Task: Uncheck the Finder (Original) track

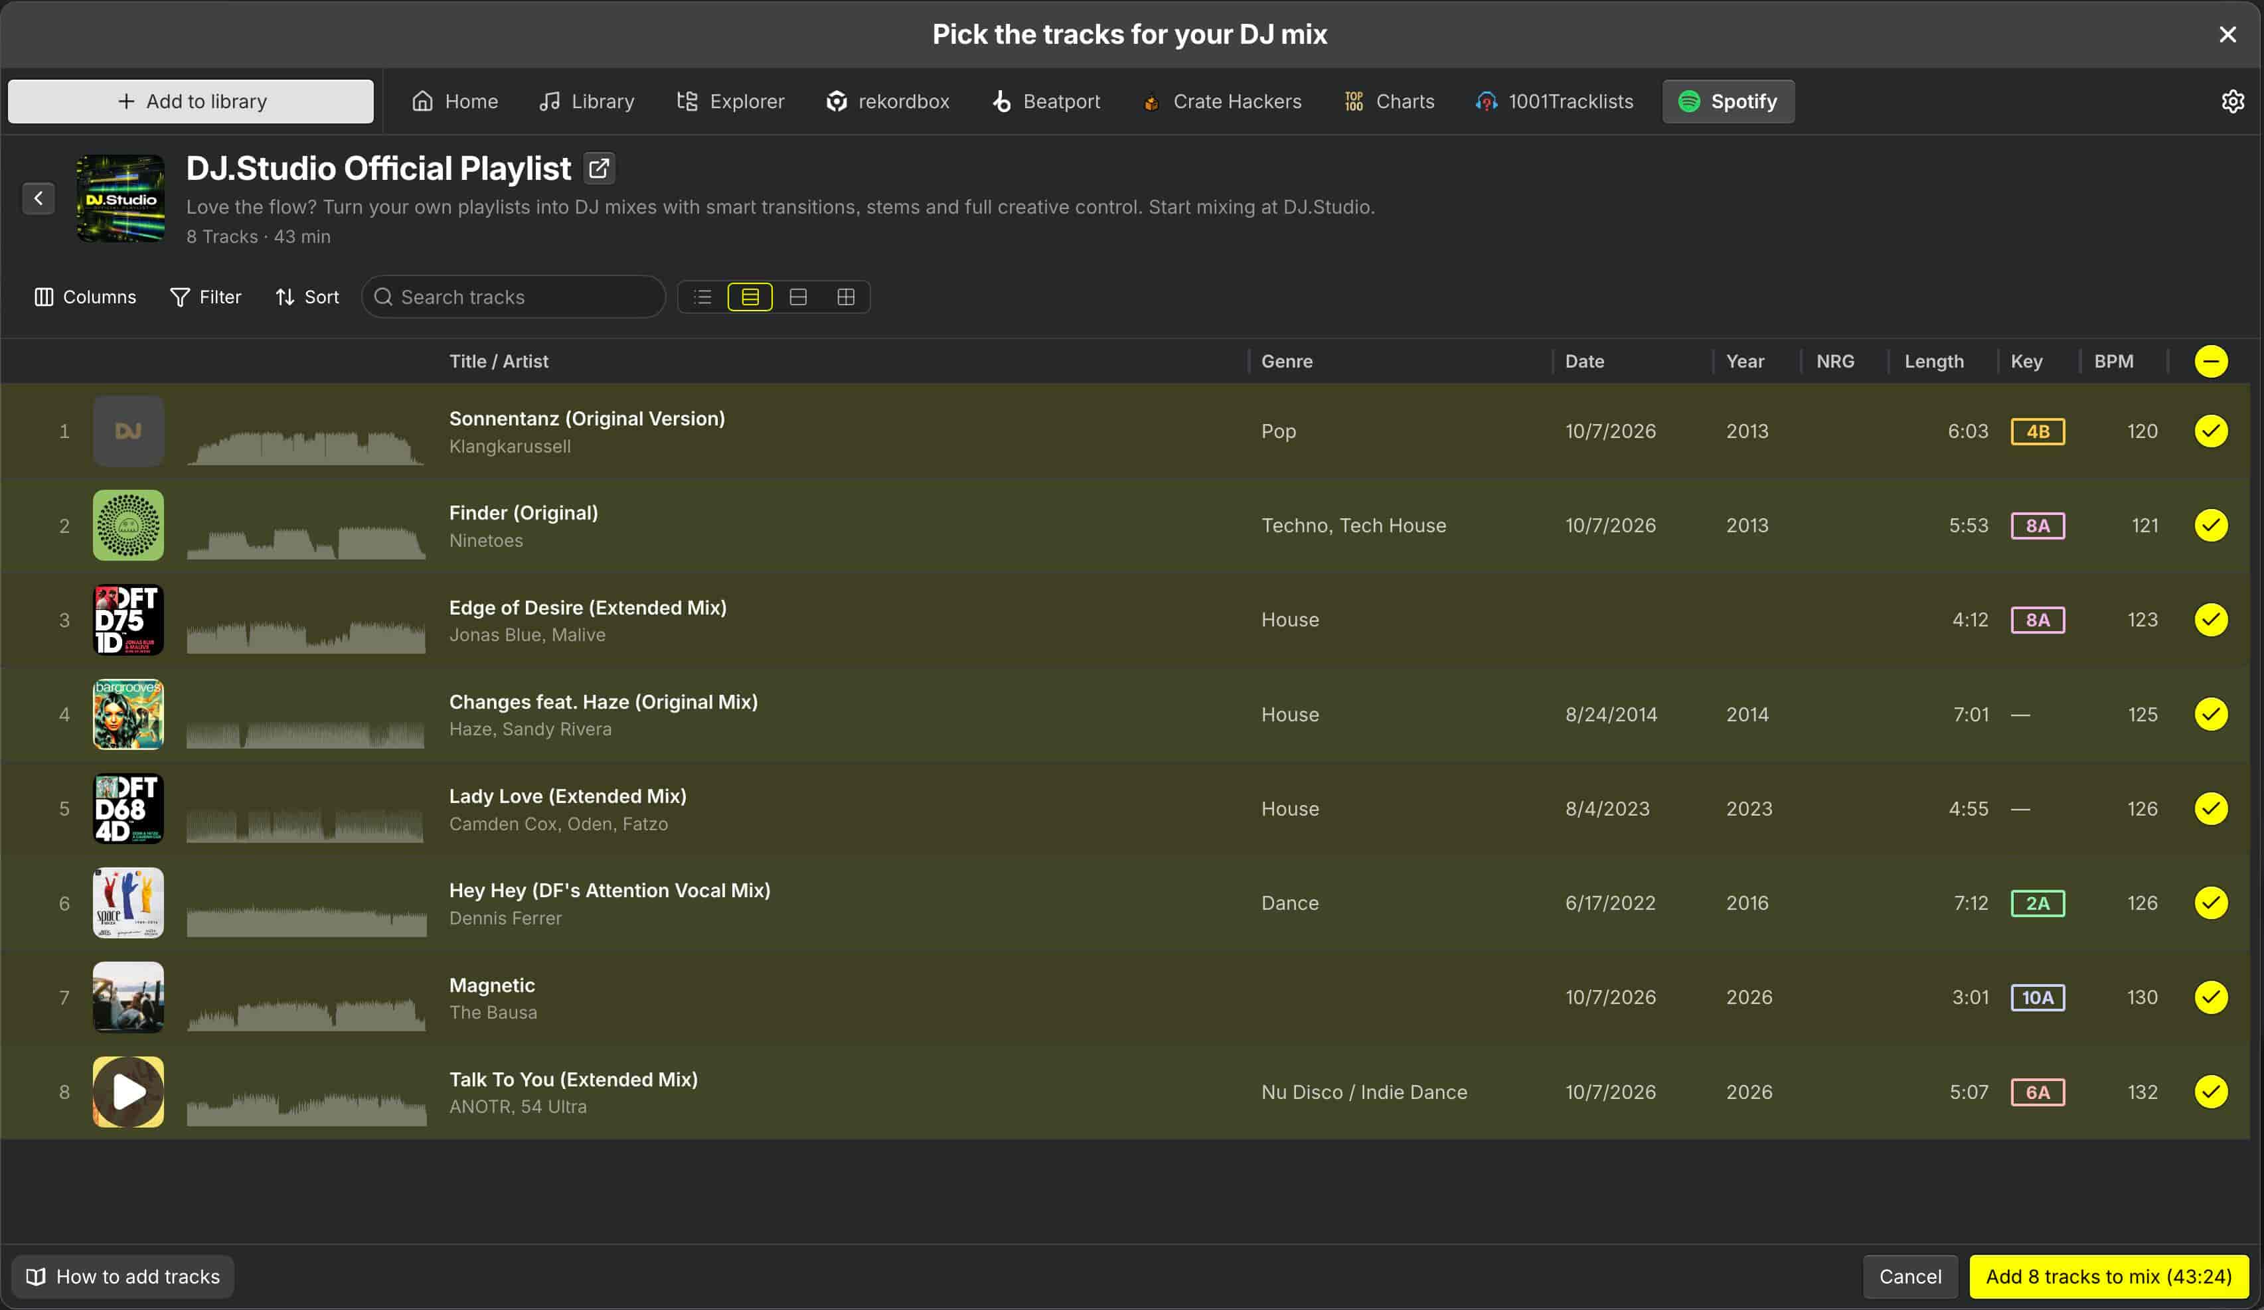Action: coord(2211,525)
